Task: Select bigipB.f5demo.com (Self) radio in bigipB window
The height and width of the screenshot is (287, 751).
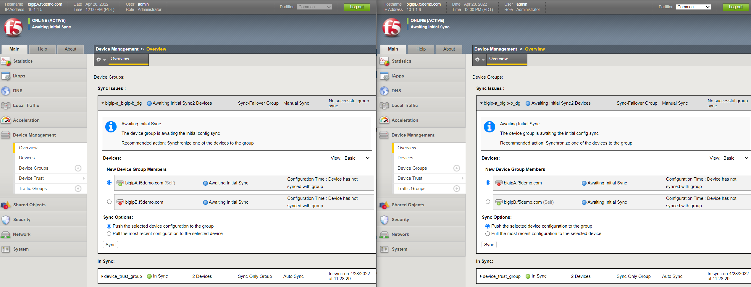Action: [488, 202]
